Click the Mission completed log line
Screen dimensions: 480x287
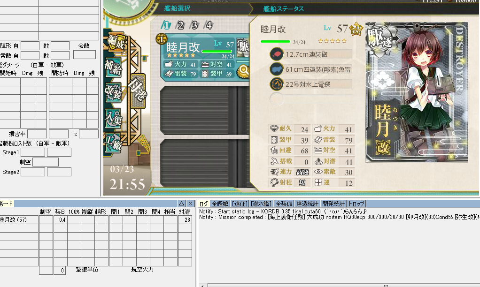pos(339,217)
